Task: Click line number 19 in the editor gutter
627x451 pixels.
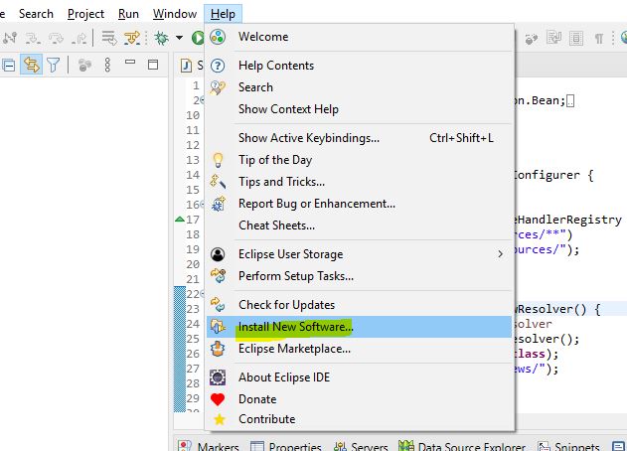Action: (x=193, y=249)
